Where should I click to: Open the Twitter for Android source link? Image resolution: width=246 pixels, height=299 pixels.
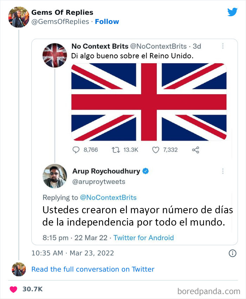[143, 238]
